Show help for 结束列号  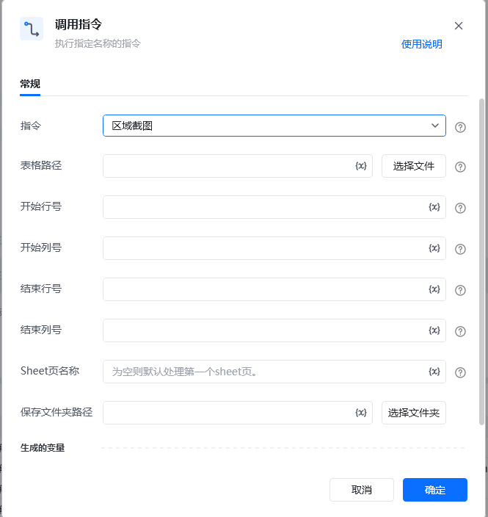(x=460, y=331)
